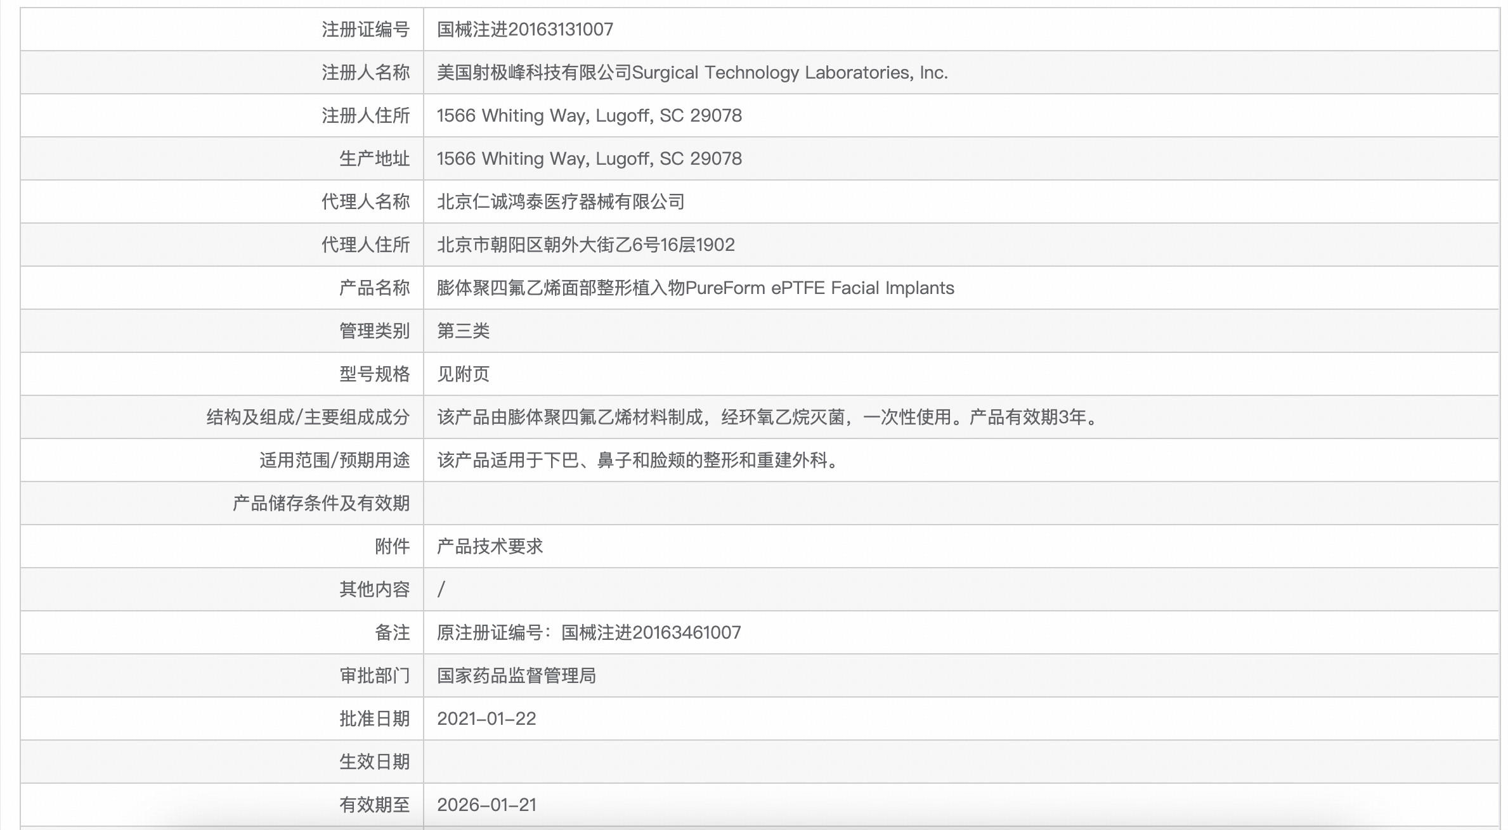Image resolution: width=1508 pixels, height=830 pixels.
Task: Click agent name 北京仁诚鸿泰医疗器械有限公司
Action: click(561, 201)
